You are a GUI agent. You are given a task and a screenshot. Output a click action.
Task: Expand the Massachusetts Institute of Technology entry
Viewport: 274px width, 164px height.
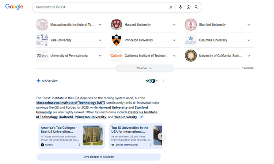tap(100, 25)
